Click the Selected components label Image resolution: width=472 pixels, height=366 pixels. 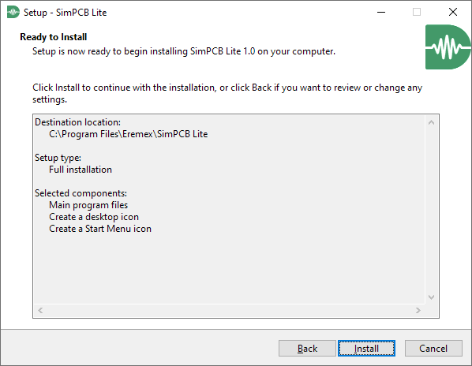pyautogui.click(x=81, y=193)
